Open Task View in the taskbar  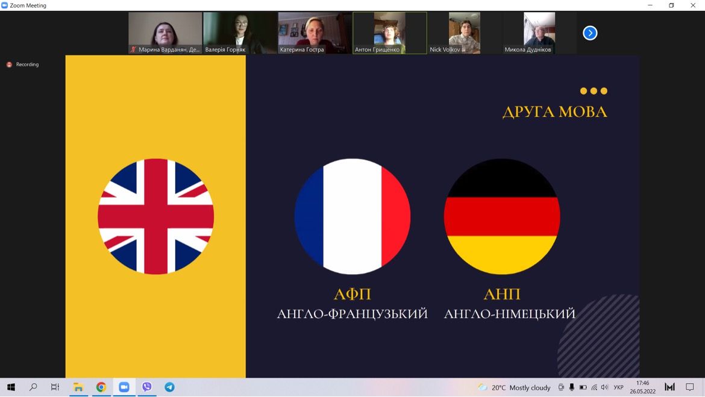[55, 387]
